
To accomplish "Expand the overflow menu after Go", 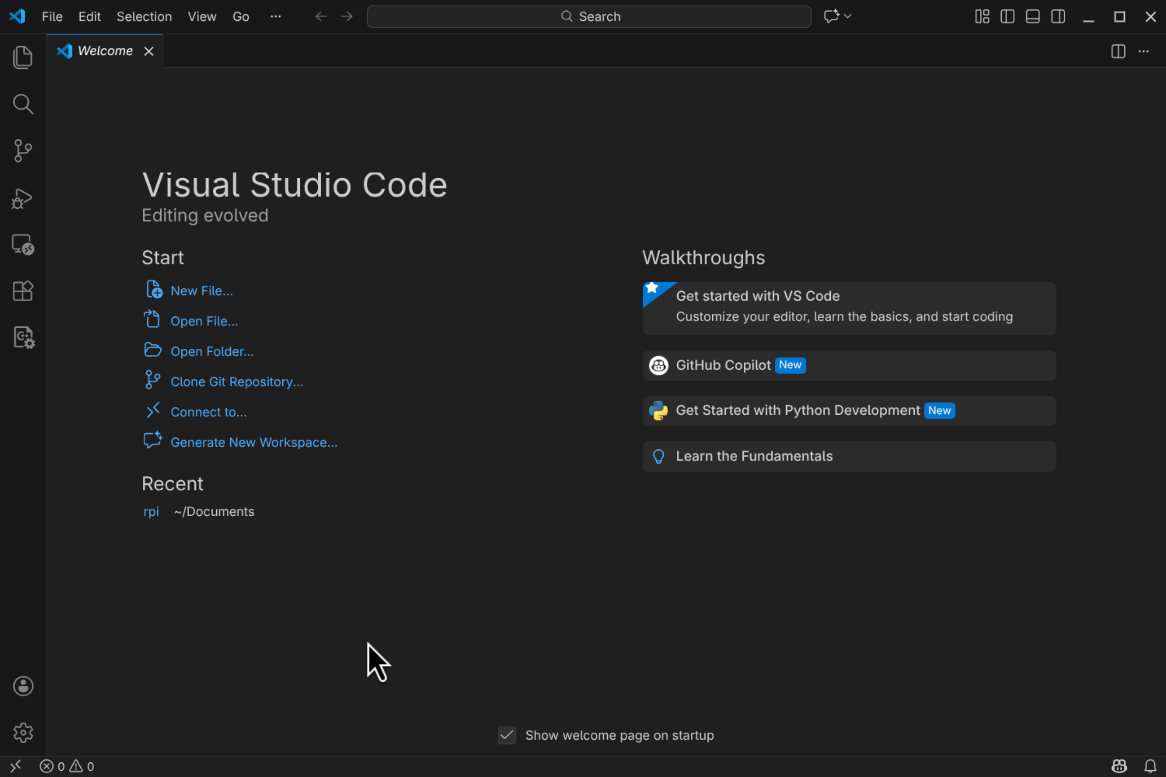I will click(275, 17).
